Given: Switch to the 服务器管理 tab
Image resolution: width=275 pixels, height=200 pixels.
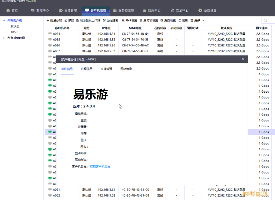Looking at the screenshot, I should (x=124, y=10).
